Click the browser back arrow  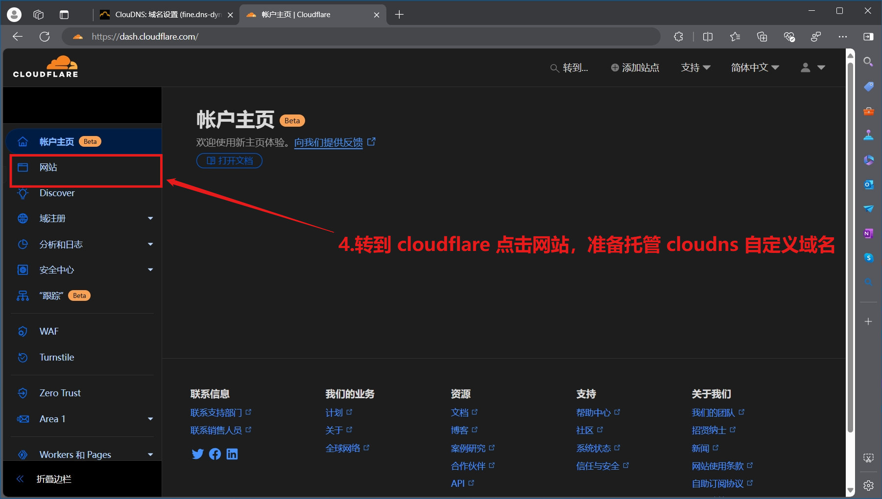tap(18, 37)
